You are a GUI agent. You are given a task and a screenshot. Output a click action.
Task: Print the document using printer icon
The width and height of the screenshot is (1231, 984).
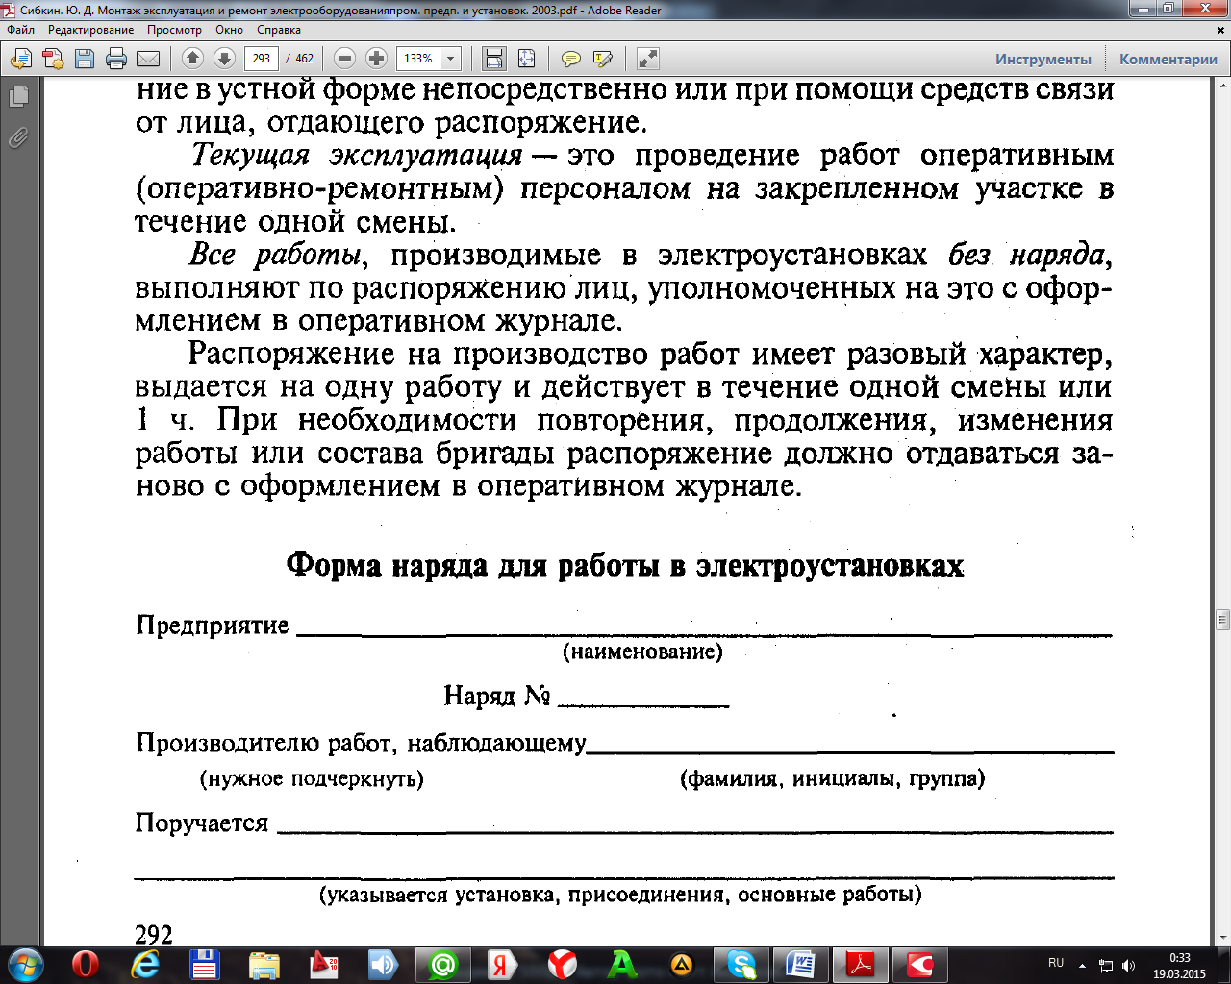coord(116,59)
